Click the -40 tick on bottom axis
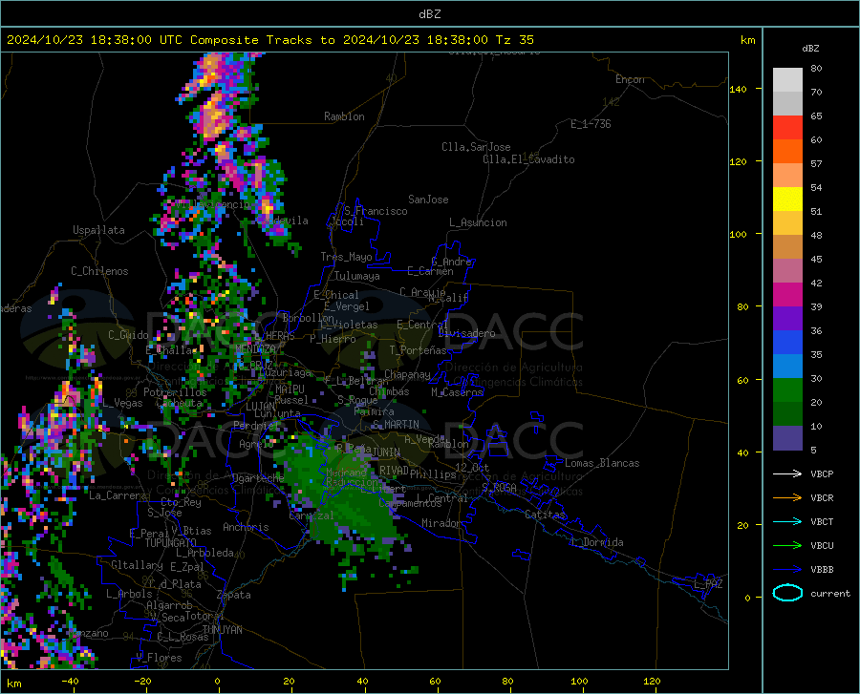Image resolution: width=860 pixels, height=694 pixels. (x=70, y=682)
